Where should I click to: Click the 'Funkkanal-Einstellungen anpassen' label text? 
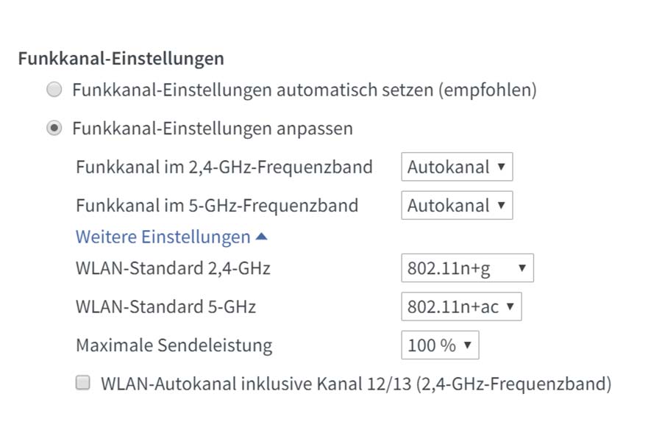point(212,129)
